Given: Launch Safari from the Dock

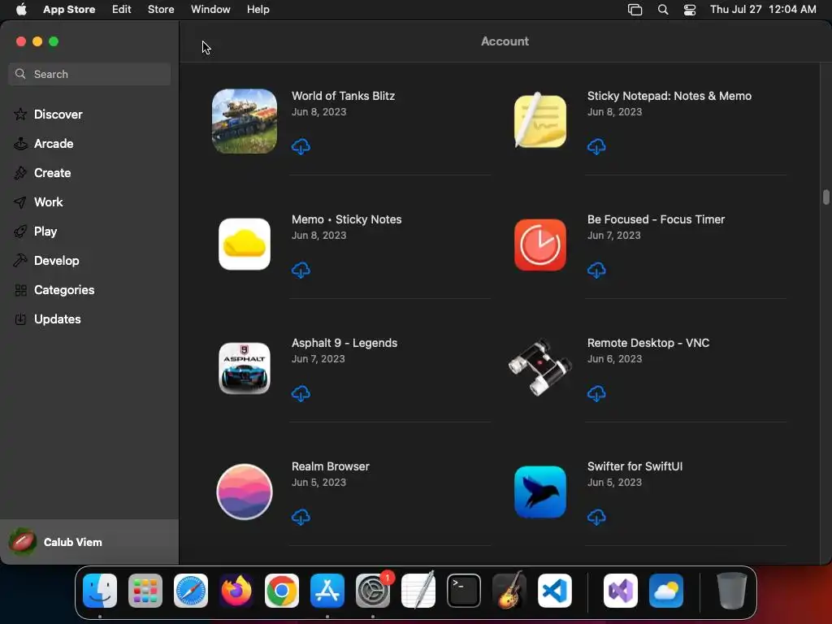Looking at the screenshot, I should point(191,590).
